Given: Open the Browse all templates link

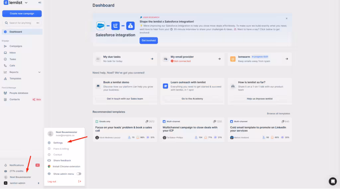Looking at the screenshot, I should (278, 114).
